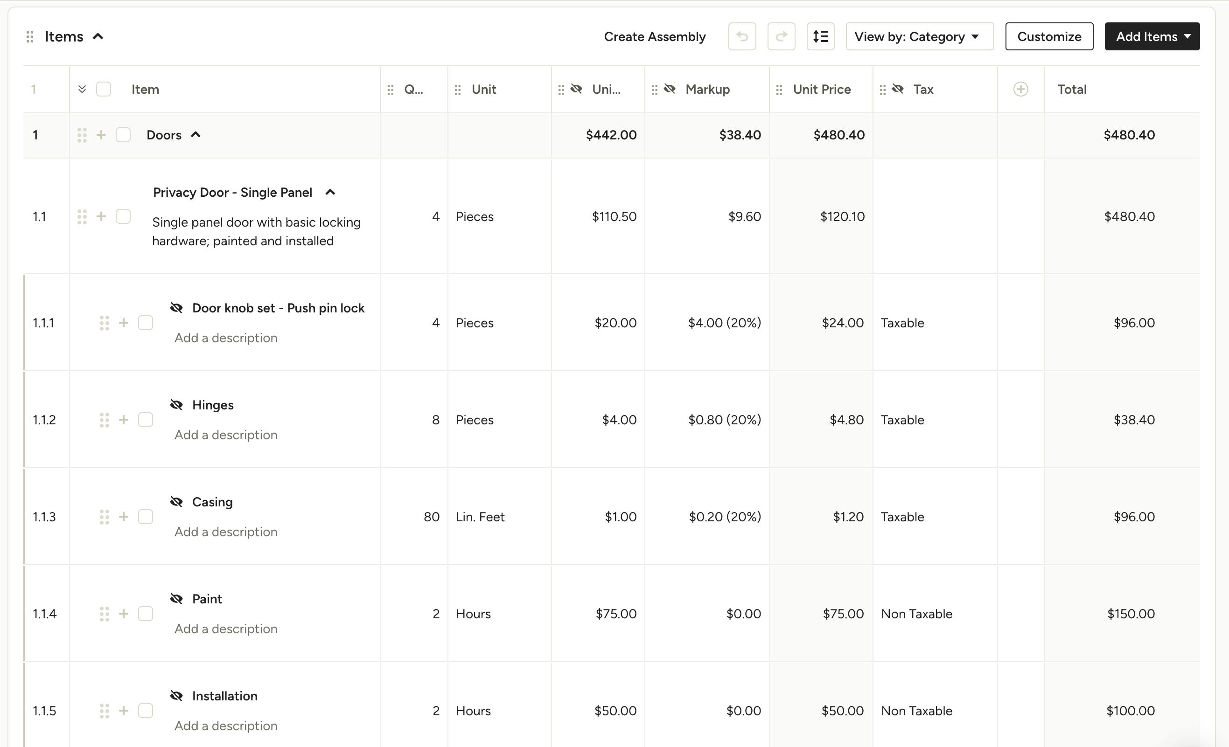Click the $4.00 (20%) markup cell

pyautogui.click(x=724, y=323)
